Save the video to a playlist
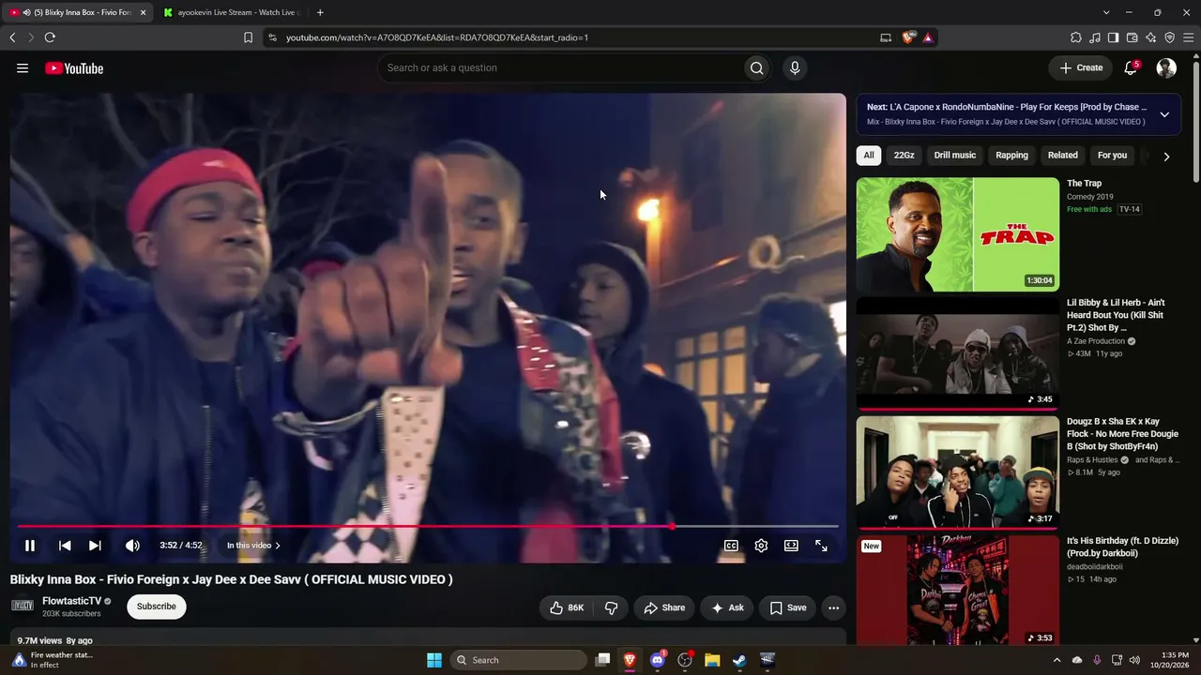 coord(787,607)
